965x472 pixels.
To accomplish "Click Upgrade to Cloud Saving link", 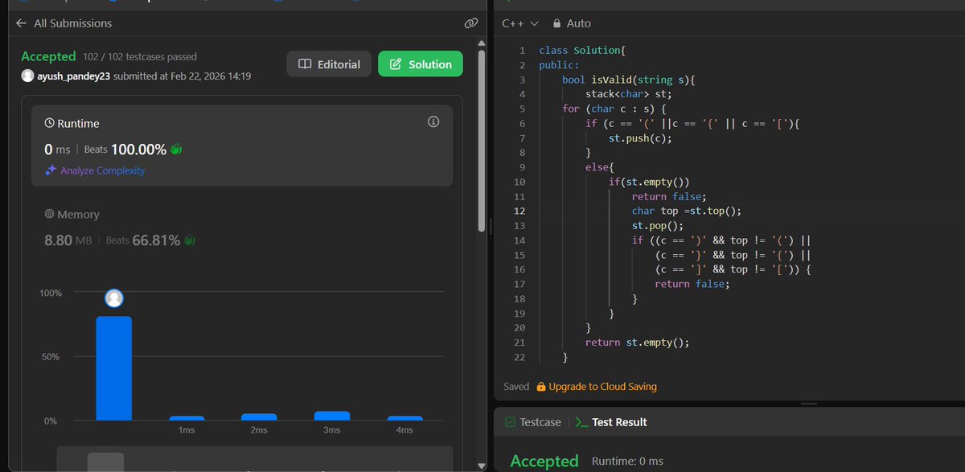I will (602, 387).
